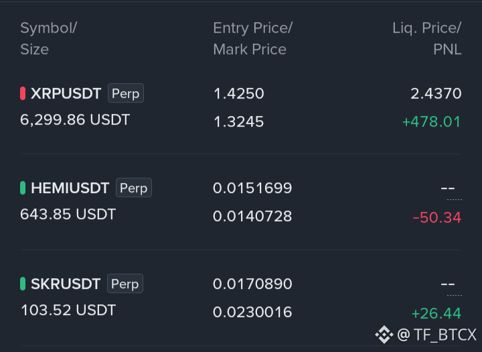Click the Binance logo in the watermark

click(384, 335)
